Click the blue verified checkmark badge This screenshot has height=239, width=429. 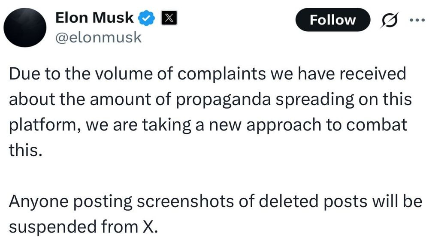pos(146,18)
